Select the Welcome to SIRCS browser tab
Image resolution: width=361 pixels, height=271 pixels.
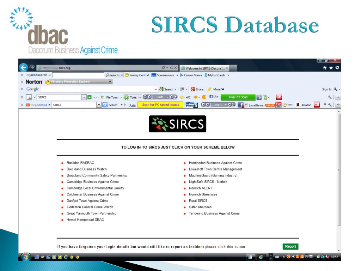pyautogui.click(x=204, y=68)
